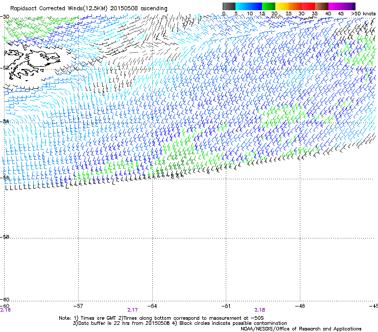Click the '15' label under the color scale
The height and width of the screenshot is (332, 378).
[x=262, y=13]
